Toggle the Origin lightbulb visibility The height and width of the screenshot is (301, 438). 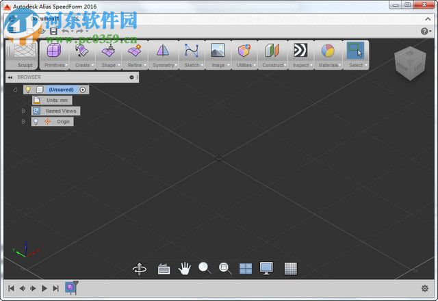click(x=36, y=122)
